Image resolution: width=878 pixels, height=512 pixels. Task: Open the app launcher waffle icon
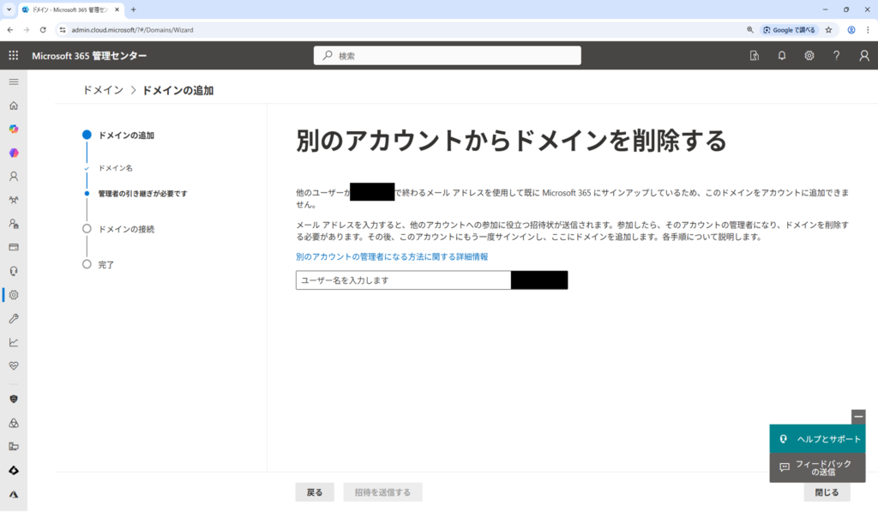(x=13, y=56)
